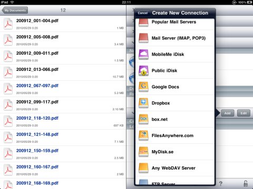Tap the box.net service icon
The image size is (253, 189).
(x=143, y=119)
